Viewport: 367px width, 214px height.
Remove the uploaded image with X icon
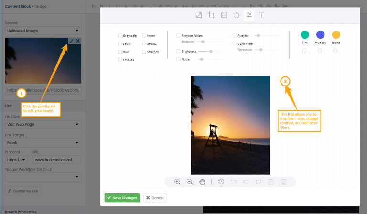click(x=78, y=41)
